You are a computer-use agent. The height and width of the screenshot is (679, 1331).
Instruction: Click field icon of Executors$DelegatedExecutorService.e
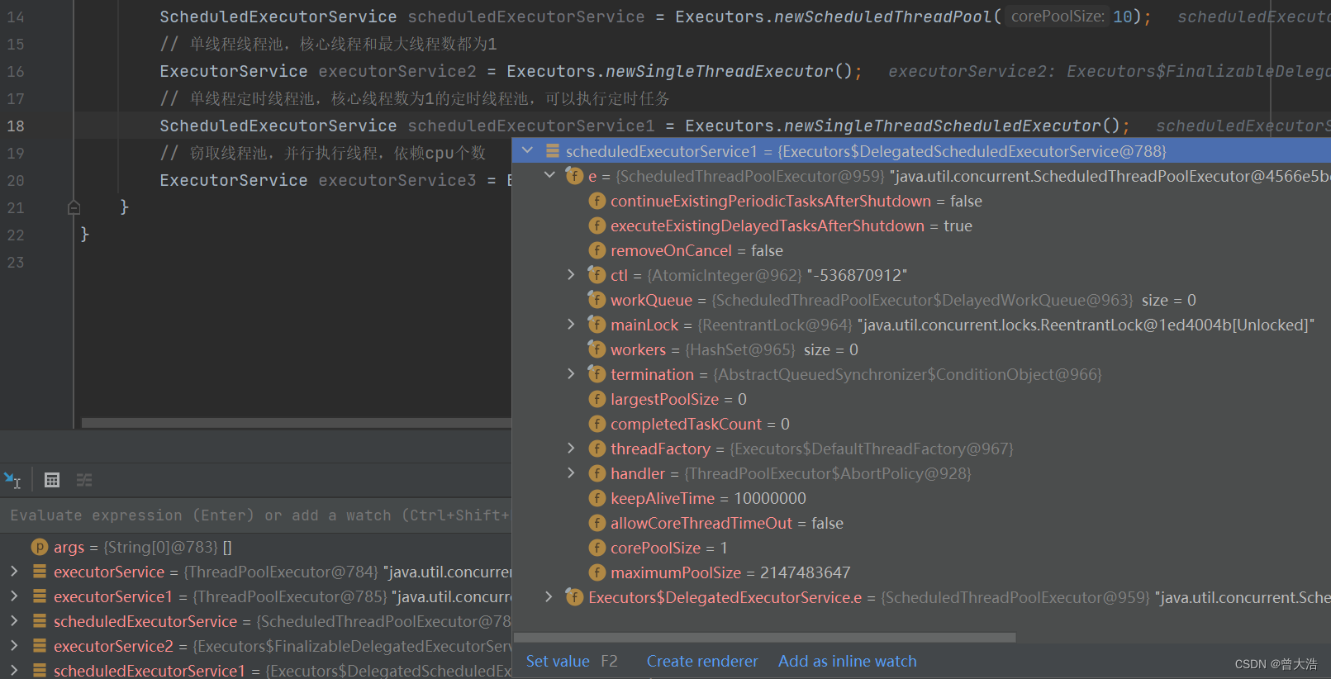click(x=574, y=597)
